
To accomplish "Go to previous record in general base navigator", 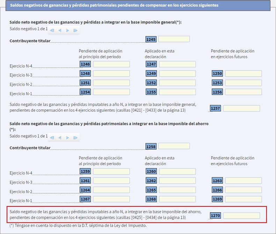I will click(x=60, y=30).
